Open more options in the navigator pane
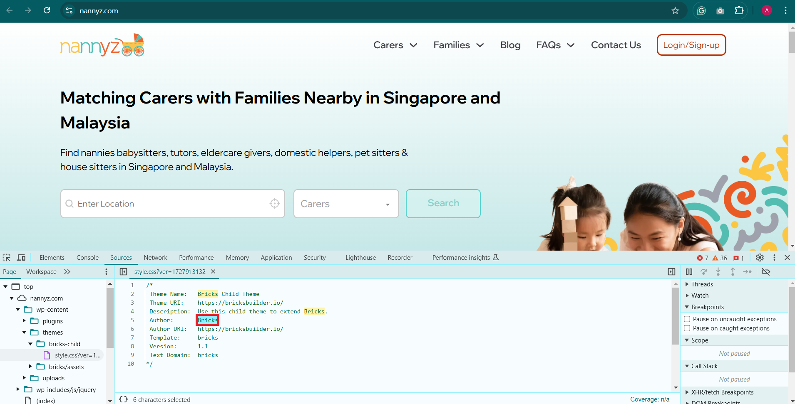 tap(106, 271)
